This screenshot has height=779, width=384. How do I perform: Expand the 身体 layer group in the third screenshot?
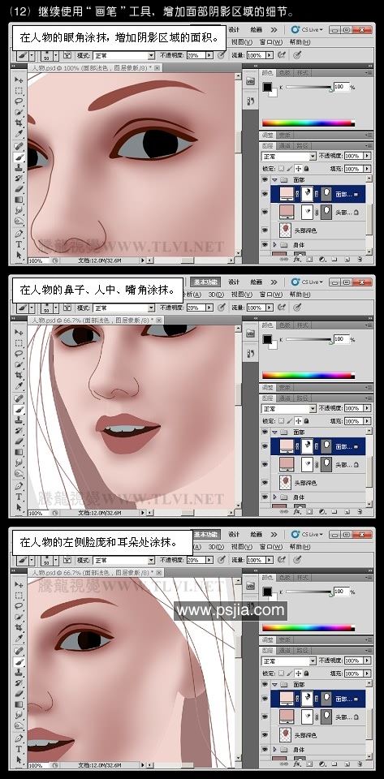pyautogui.click(x=275, y=750)
